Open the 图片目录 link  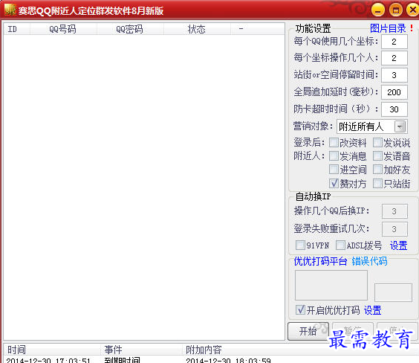[388, 28]
